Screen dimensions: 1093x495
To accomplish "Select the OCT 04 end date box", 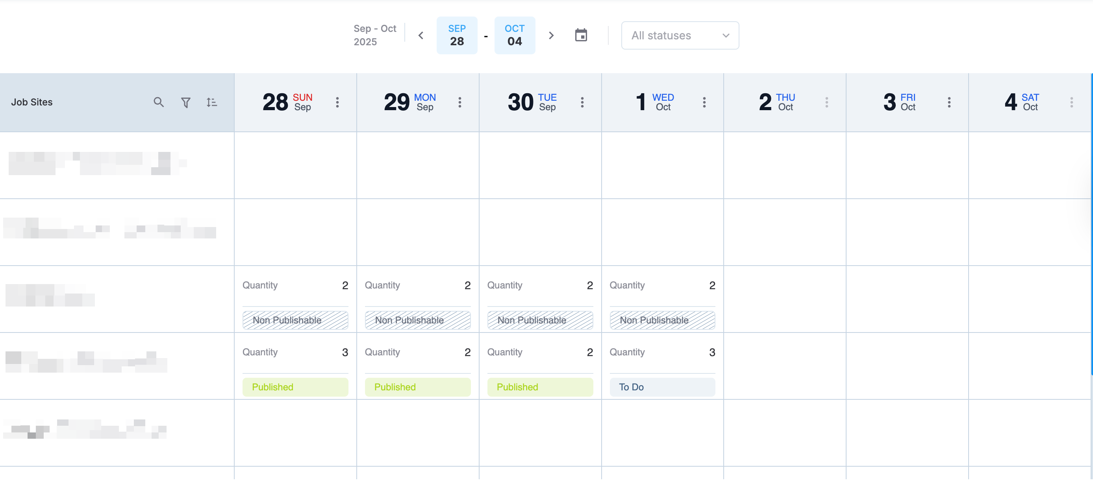I will coord(514,35).
